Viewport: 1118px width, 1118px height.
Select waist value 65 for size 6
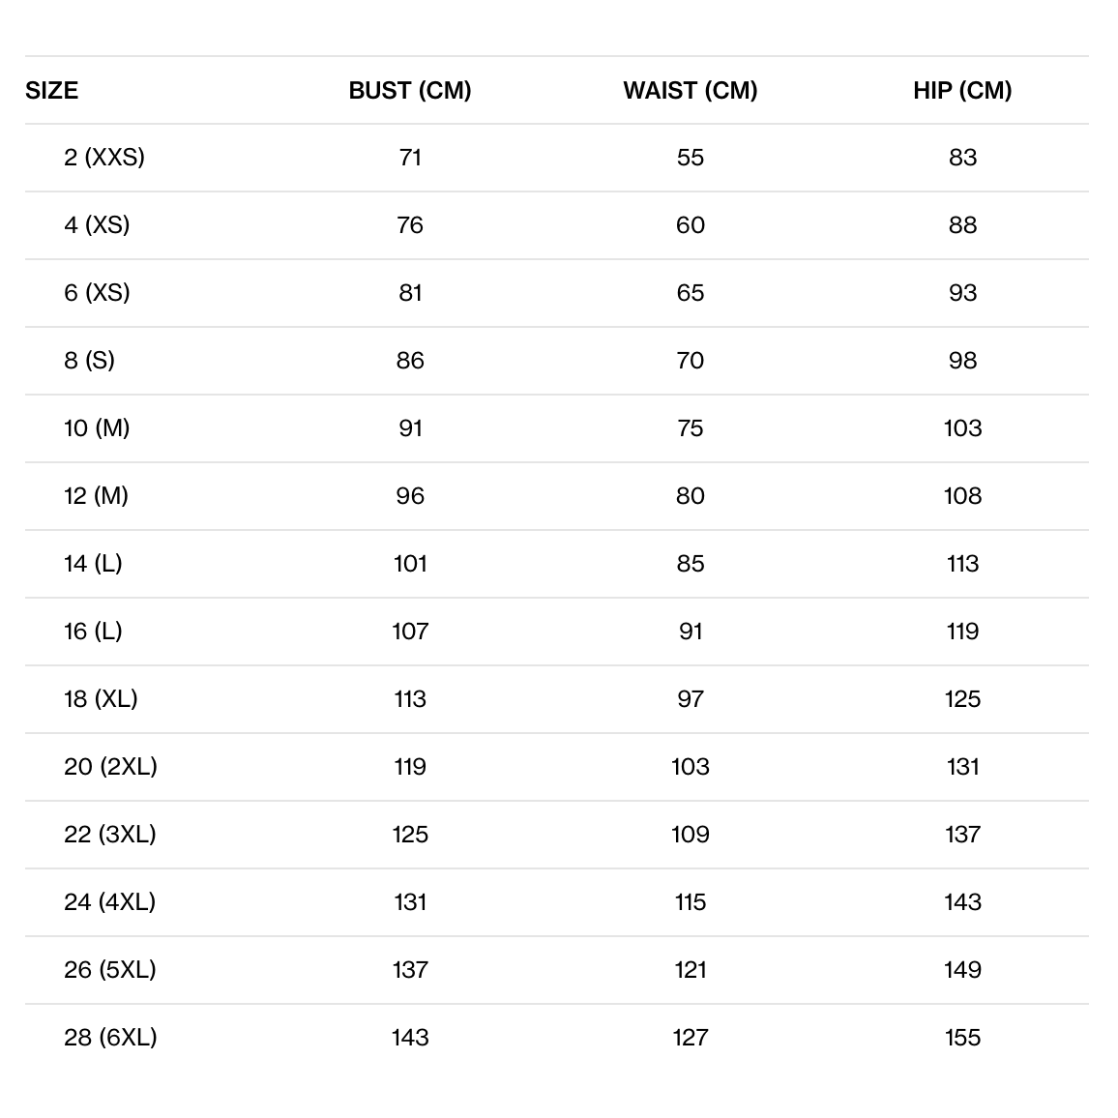(x=691, y=292)
